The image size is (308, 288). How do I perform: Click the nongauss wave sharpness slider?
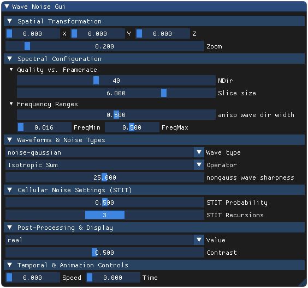[x=105, y=177]
